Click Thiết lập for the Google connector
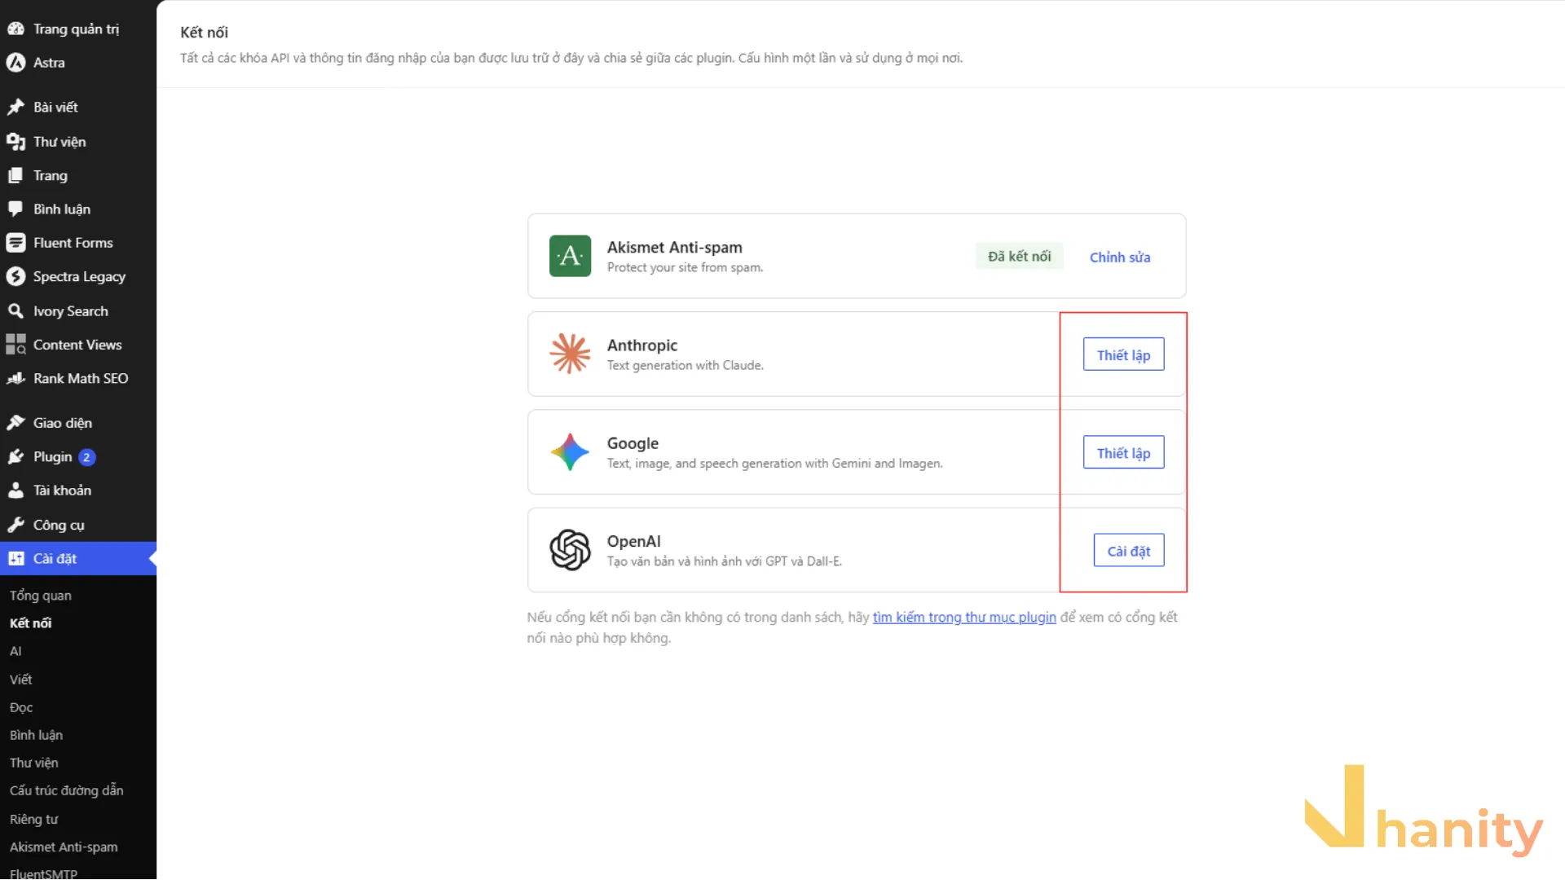This screenshot has height=880, width=1565. point(1123,452)
